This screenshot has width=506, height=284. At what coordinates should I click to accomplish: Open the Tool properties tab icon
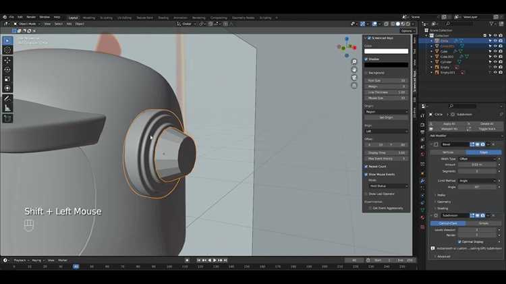[x=422, y=115]
